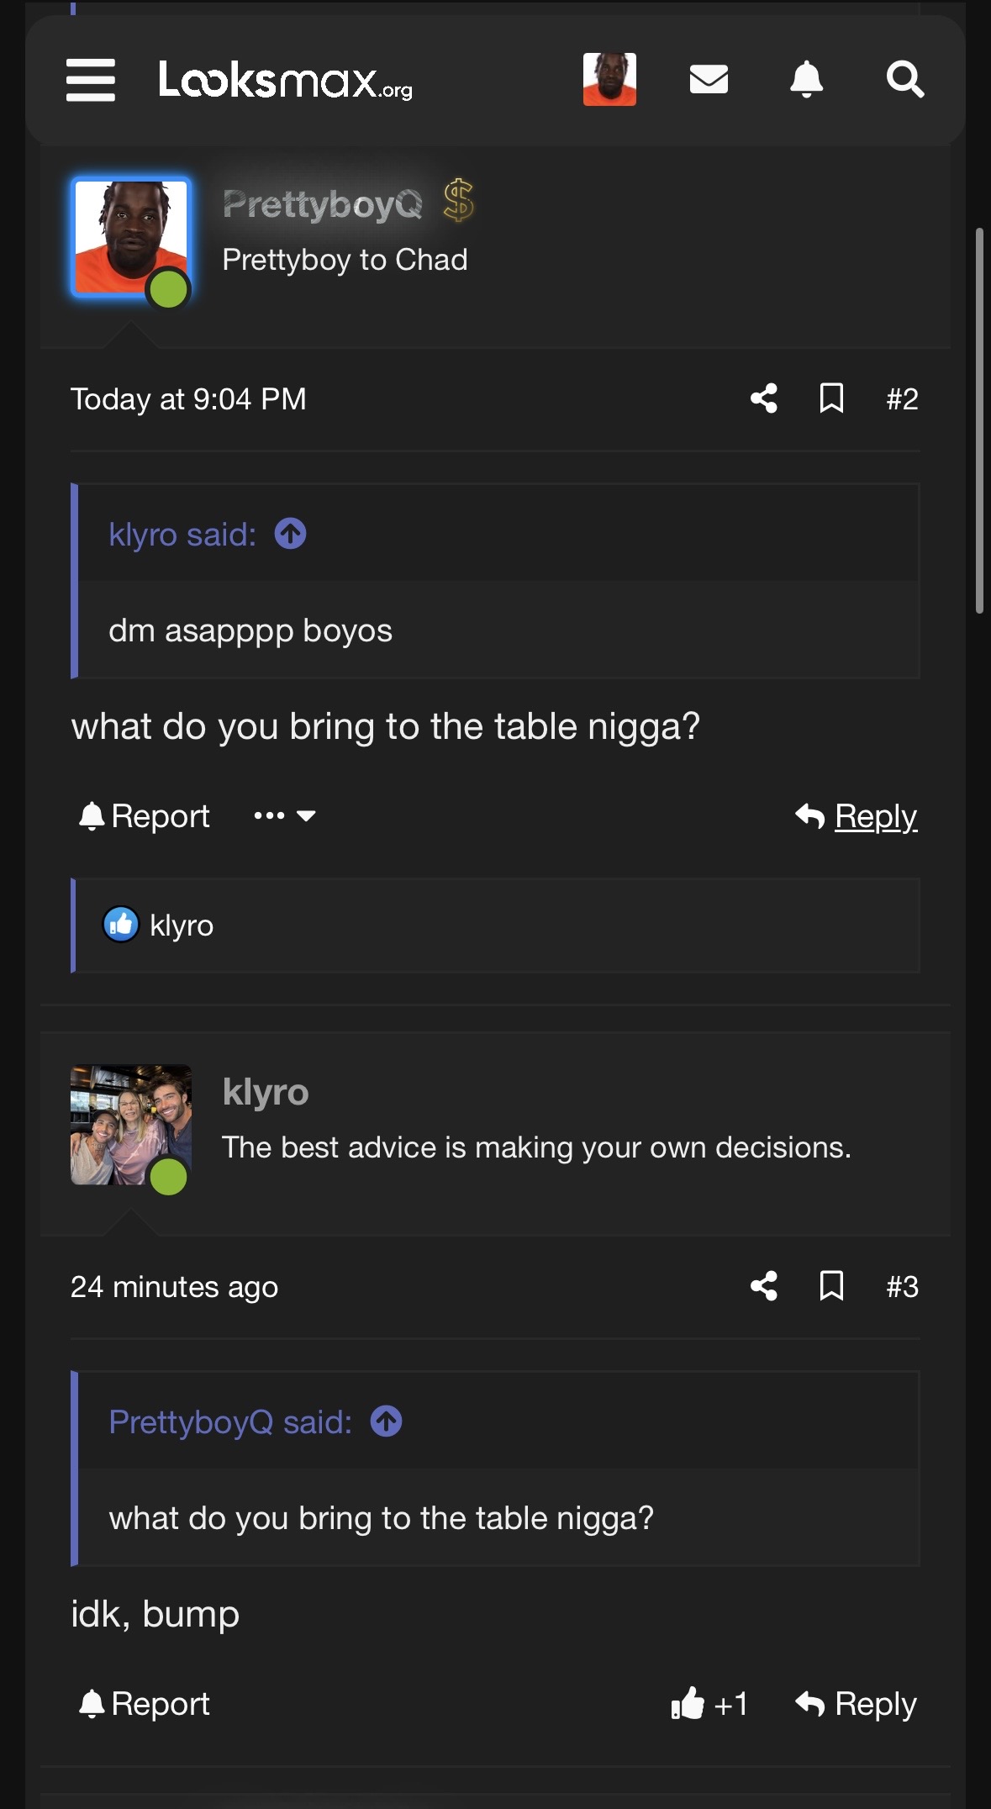Toggle the +1 like on post #3
The width and height of the screenshot is (991, 1809).
(x=709, y=1704)
